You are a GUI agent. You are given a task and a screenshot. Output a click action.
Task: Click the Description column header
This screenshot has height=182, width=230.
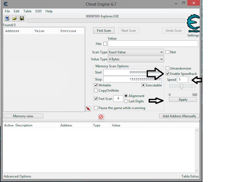(37, 125)
